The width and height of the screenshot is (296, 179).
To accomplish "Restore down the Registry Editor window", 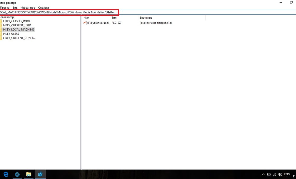I will (291, 2).
